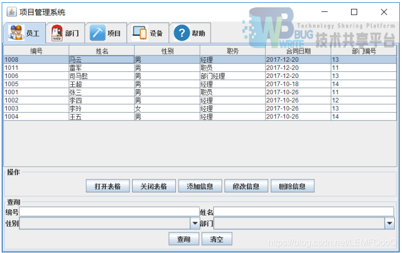Click the name cell 李玲
Image resolution: width=402 pixels, height=253 pixels.
point(102,108)
